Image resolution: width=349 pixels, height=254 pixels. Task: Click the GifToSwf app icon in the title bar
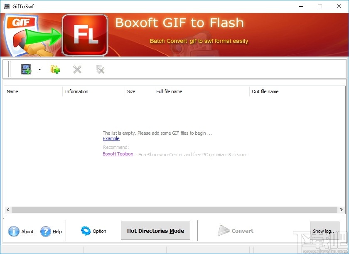(7, 6)
